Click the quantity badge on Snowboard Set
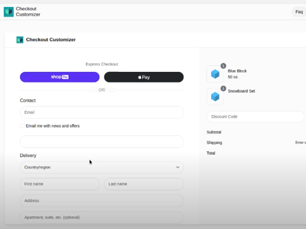306x229 pixels. [223, 88]
